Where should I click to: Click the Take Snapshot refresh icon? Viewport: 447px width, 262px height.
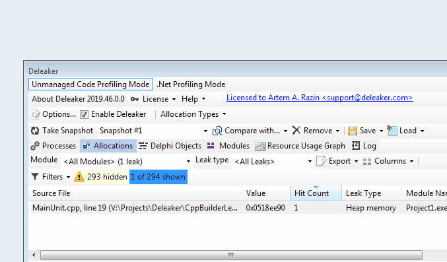[x=35, y=131]
